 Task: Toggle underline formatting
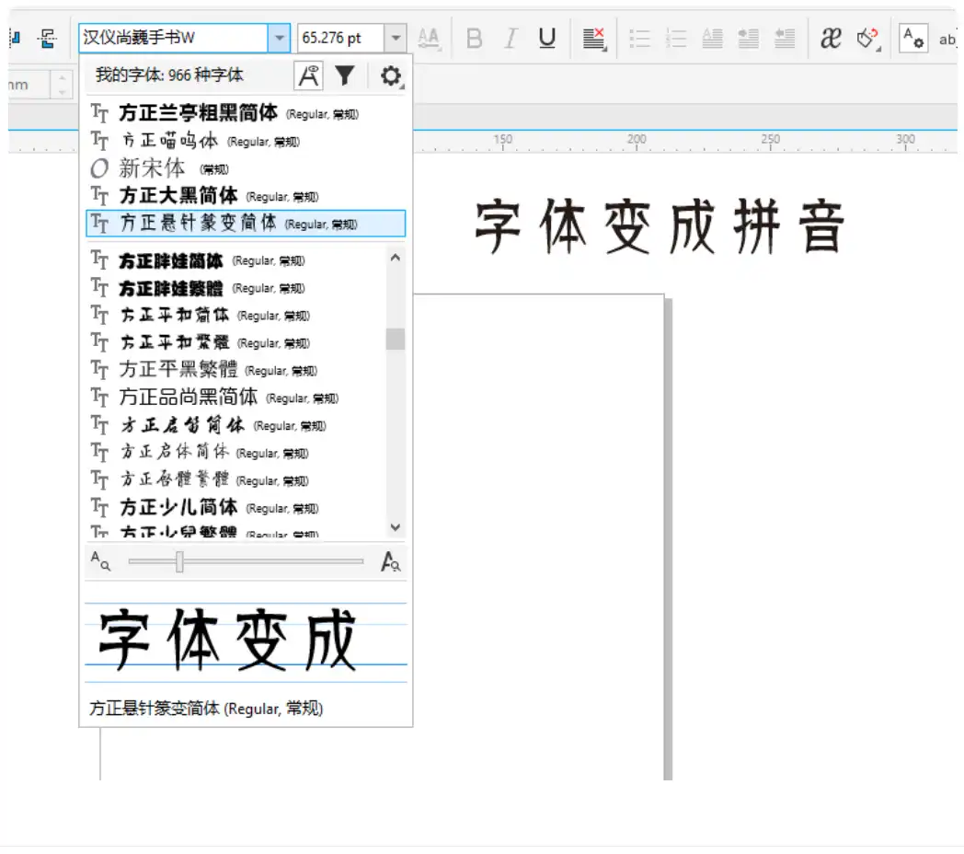click(x=546, y=38)
